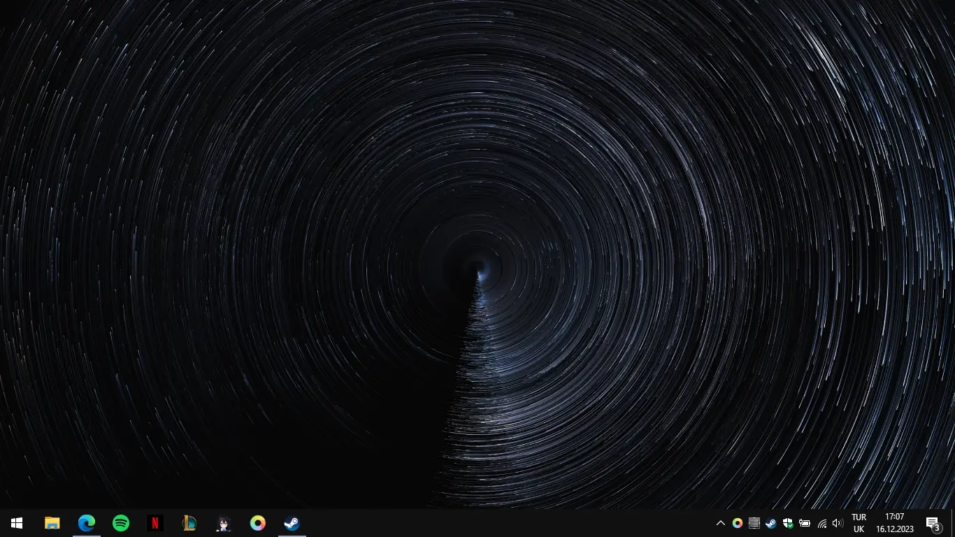Viewport: 955px width, 537px height.
Task: Click the grid icon in the system tray
Action: 754,523
